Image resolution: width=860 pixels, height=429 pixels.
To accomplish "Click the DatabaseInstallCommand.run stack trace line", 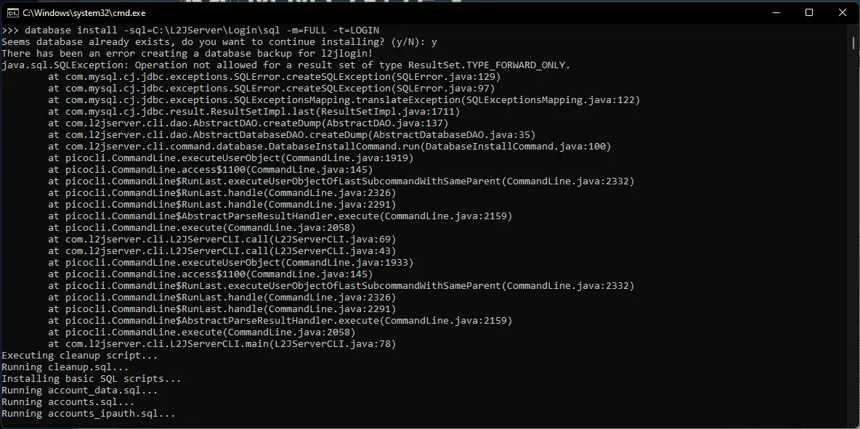I will coord(330,147).
